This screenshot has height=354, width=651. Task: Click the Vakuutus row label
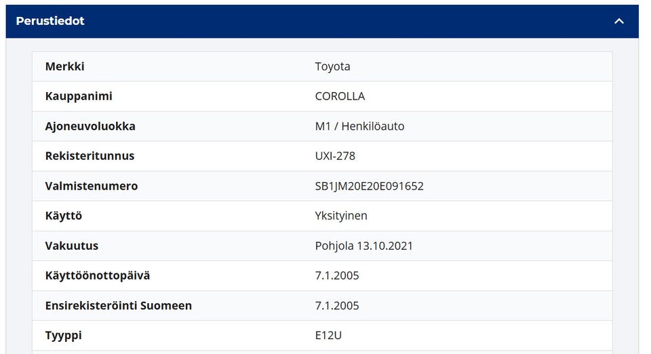(72, 245)
